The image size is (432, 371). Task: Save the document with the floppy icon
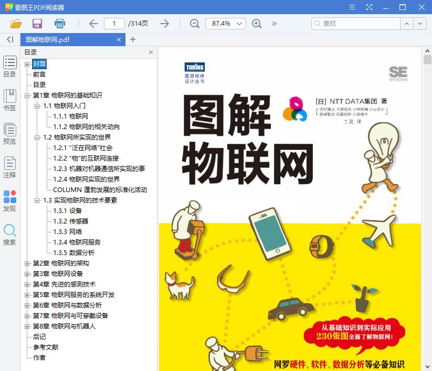coord(37,24)
